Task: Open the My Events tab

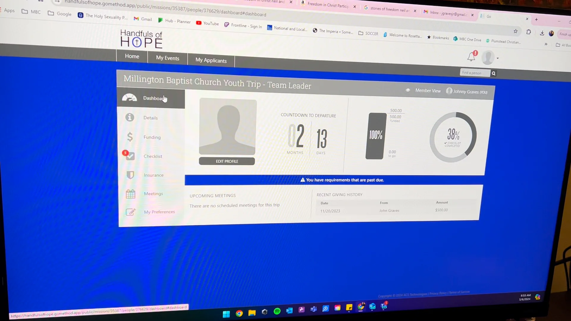Action: click(167, 58)
